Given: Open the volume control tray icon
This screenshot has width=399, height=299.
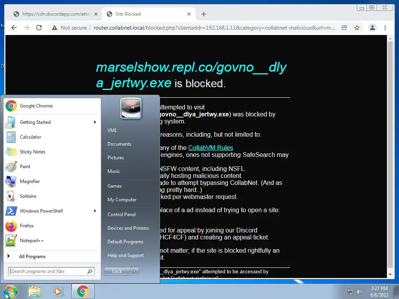Looking at the screenshot, I should (360, 292).
